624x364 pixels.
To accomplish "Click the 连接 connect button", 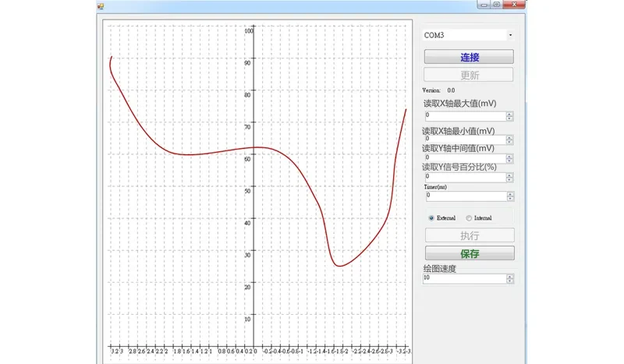I will 469,57.
